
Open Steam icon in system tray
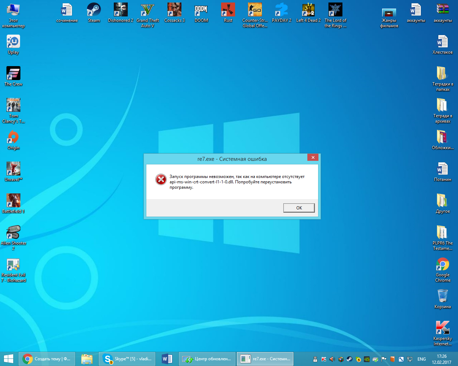coord(350,359)
